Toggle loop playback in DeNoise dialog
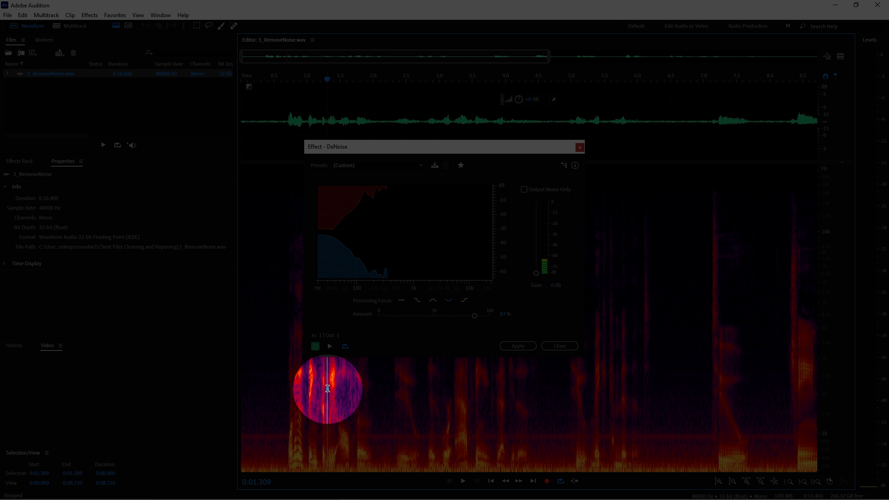 (345, 346)
